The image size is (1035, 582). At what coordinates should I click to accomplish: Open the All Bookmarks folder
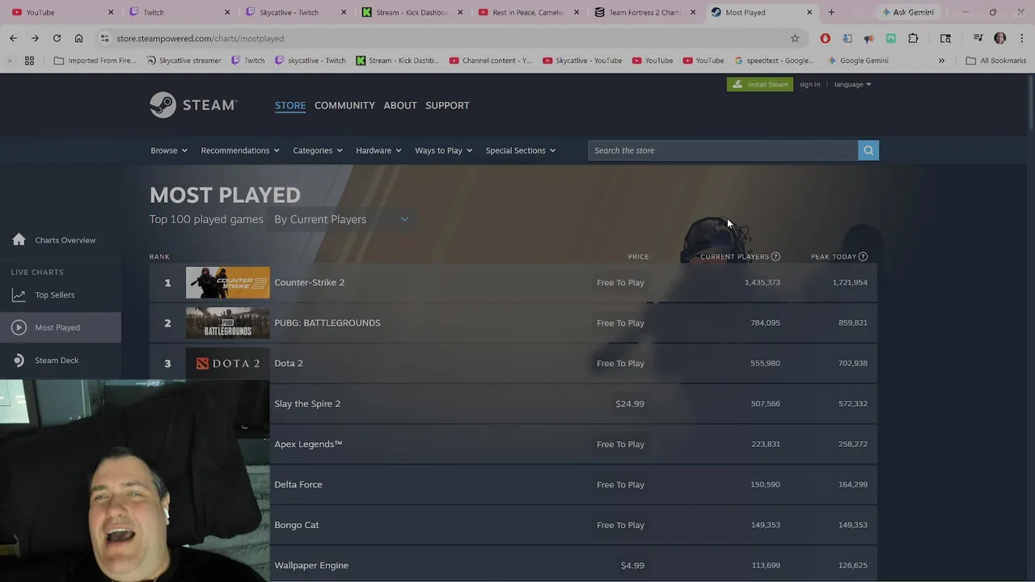click(995, 61)
